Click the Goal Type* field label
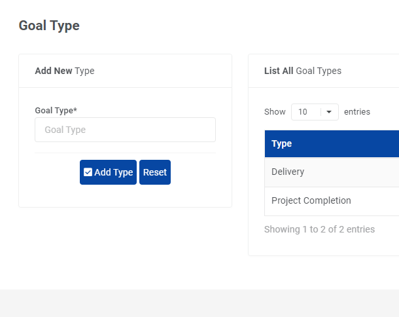 coord(56,110)
